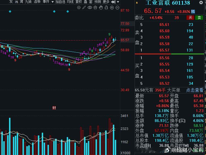Click 金额 value 86.93亿
The height and width of the screenshot is (155, 206).
[162, 121]
